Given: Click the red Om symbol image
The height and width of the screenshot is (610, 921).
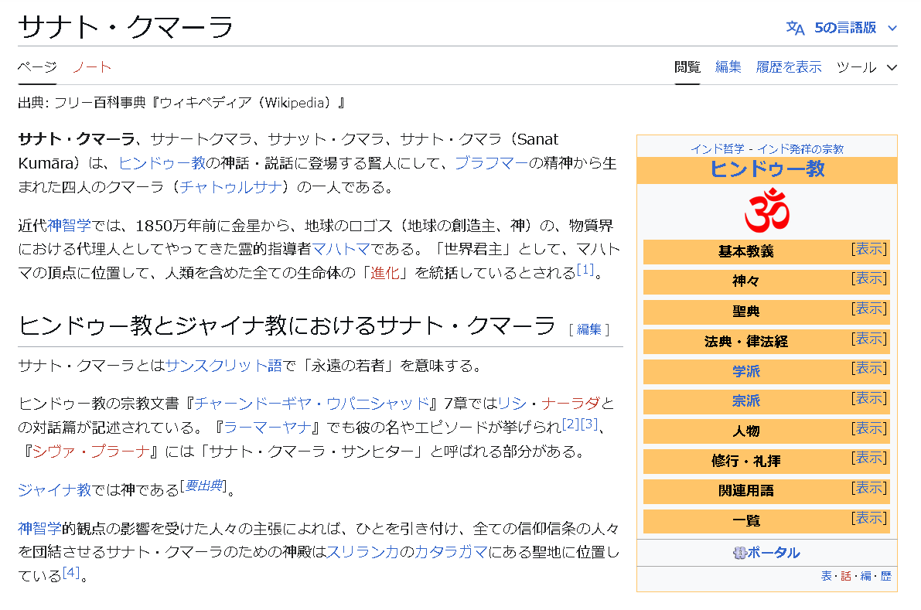Looking at the screenshot, I should point(766,210).
